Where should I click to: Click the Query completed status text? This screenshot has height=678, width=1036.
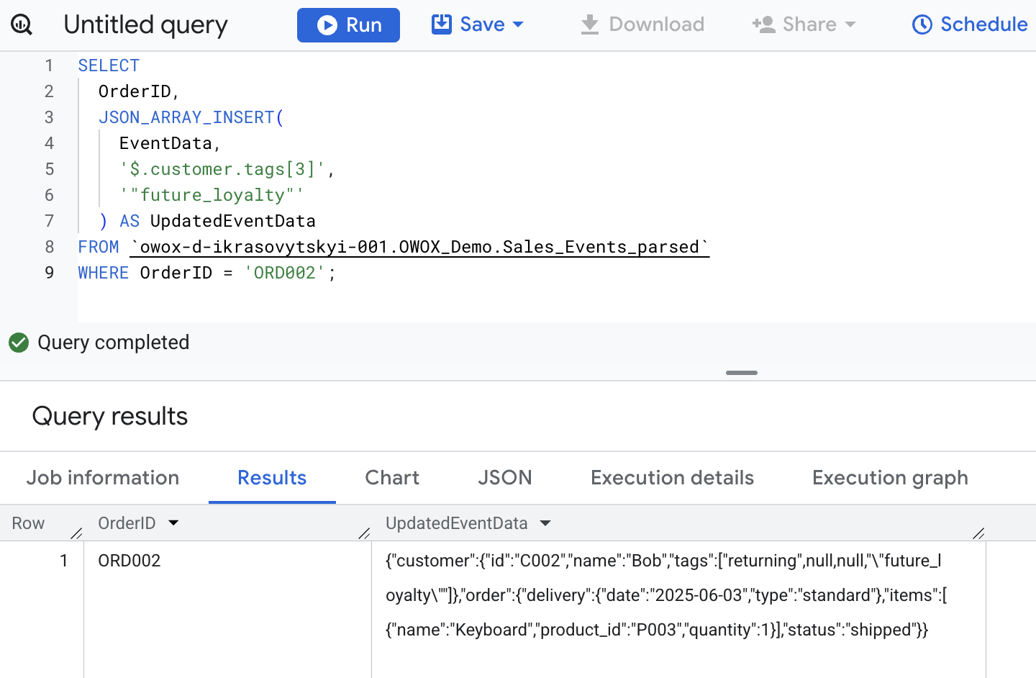[x=114, y=343]
